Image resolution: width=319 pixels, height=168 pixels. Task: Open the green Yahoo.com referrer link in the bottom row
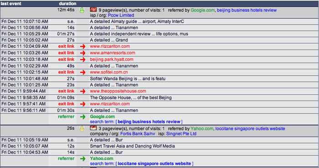point(102,158)
